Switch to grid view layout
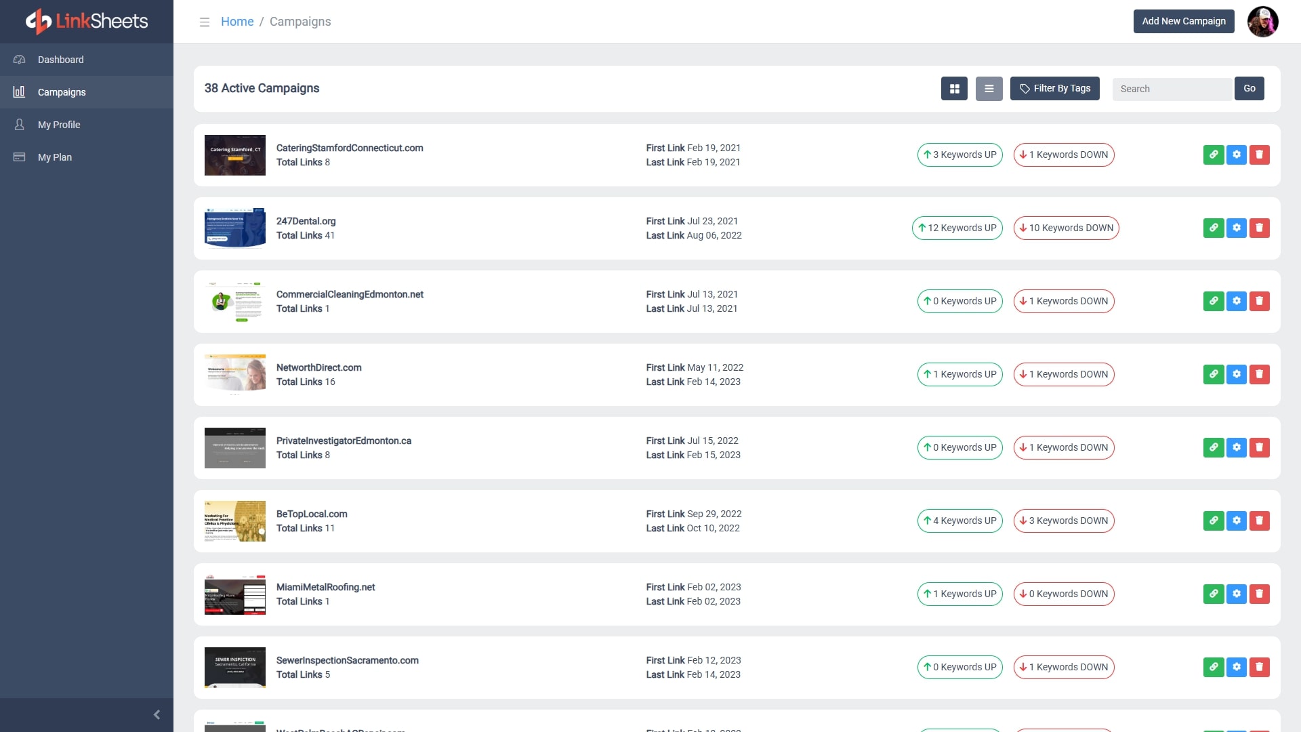This screenshot has width=1301, height=732. point(954,89)
